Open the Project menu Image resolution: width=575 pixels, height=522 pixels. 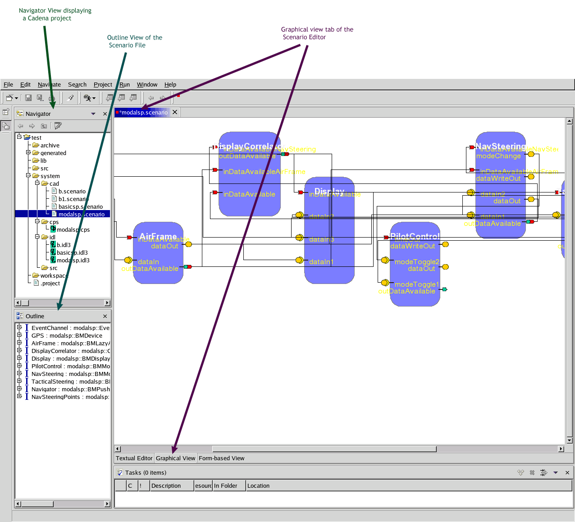103,85
